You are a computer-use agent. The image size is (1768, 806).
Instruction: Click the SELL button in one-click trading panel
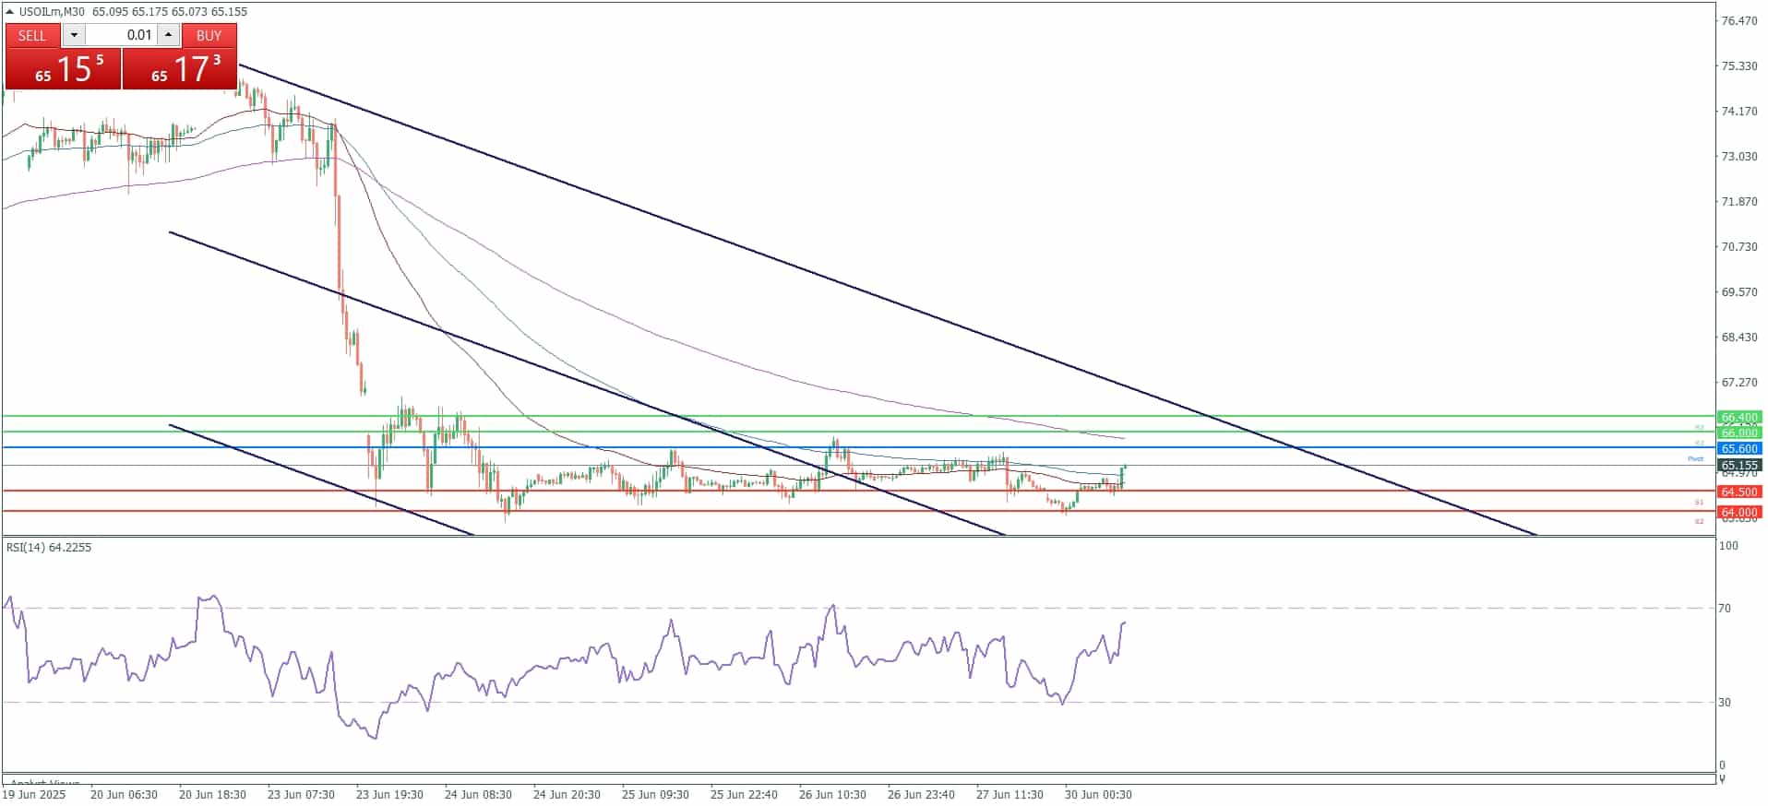tap(32, 35)
